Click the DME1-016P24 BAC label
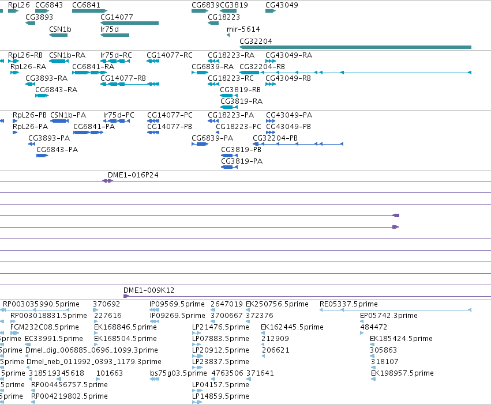This screenshot has height=405, width=491. [133, 175]
